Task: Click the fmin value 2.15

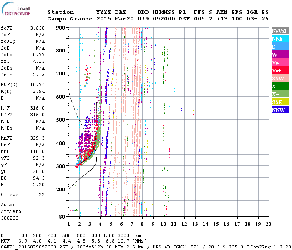Action: point(39,75)
